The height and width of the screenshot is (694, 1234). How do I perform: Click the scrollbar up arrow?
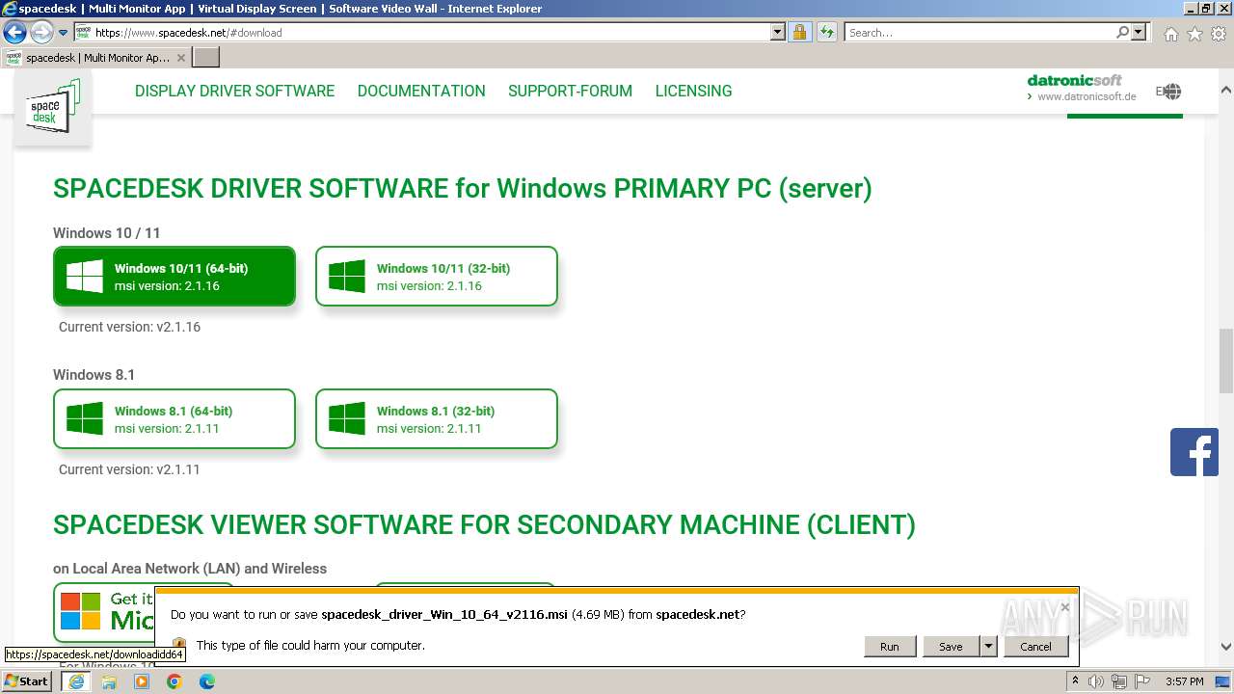(1225, 90)
